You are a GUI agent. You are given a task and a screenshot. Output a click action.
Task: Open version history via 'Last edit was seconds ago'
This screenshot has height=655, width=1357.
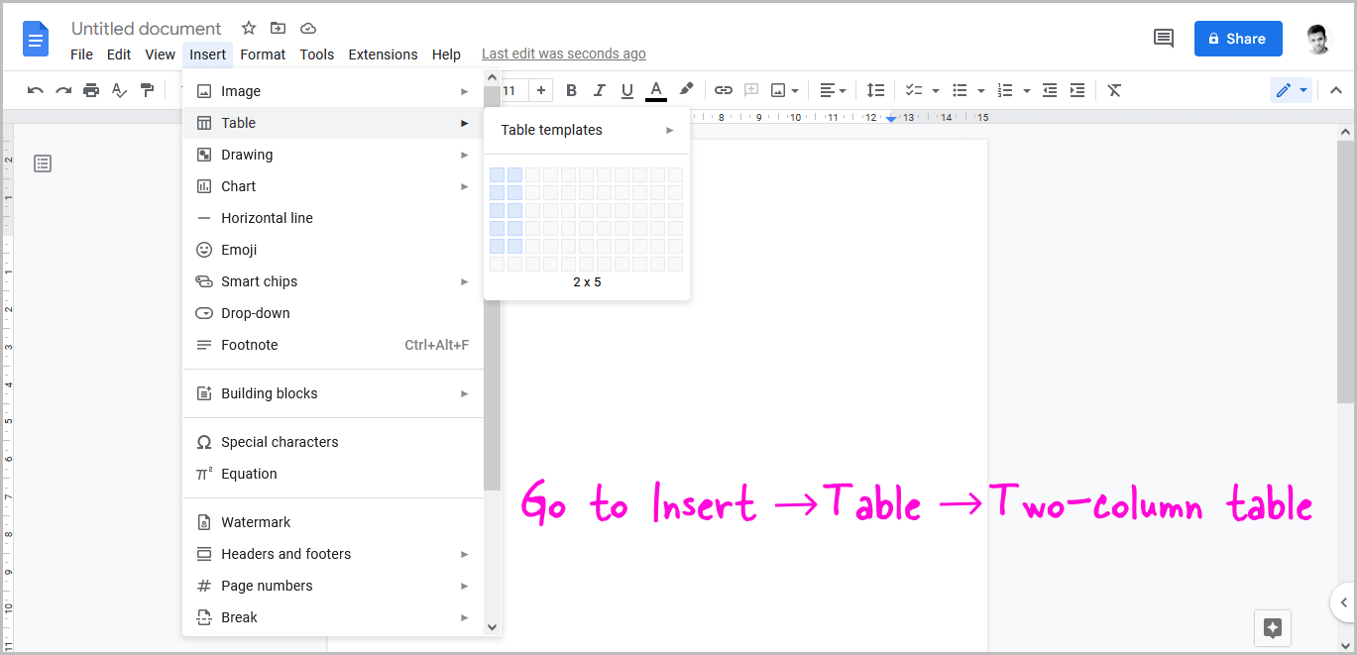tap(563, 54)
